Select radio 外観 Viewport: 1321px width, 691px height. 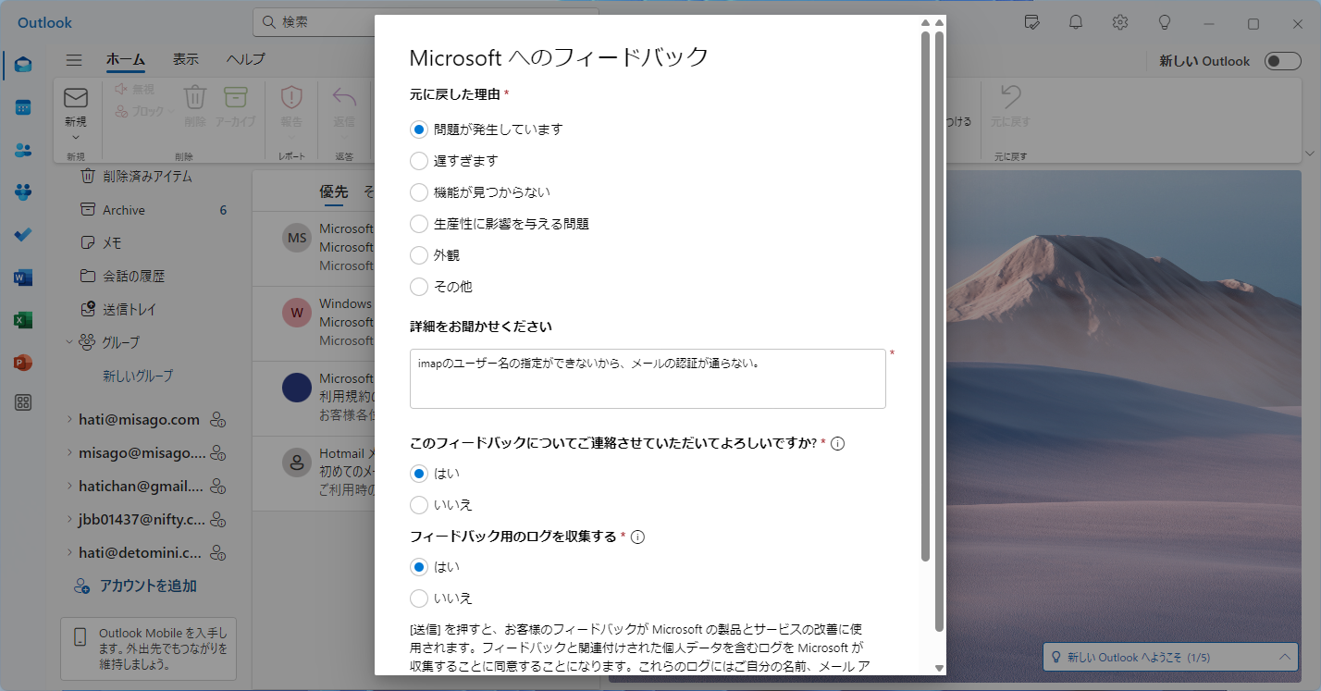(x=419, y=255)
